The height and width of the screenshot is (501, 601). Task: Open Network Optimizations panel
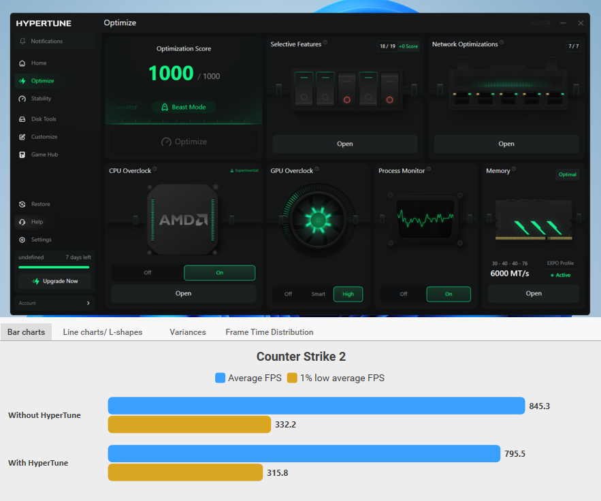506,144
